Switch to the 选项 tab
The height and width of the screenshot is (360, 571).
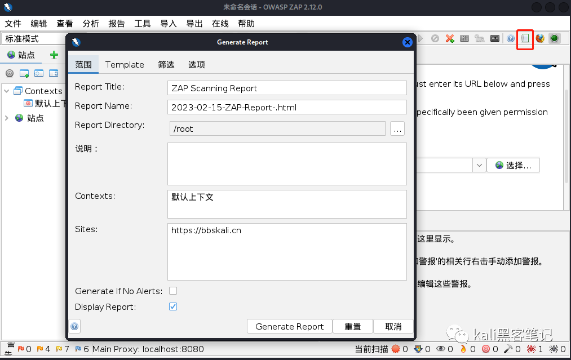tap(196, 64)
